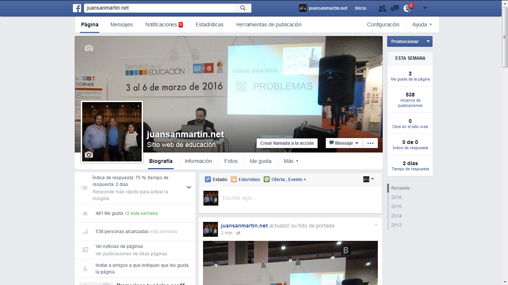Open Herramientas de publicación tab
The height and width of the screenshot is (285, 508).
click(x=269, y=24)
